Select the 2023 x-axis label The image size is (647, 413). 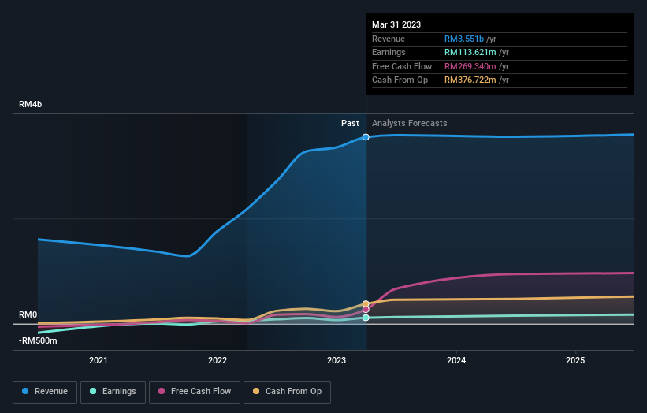337,361
